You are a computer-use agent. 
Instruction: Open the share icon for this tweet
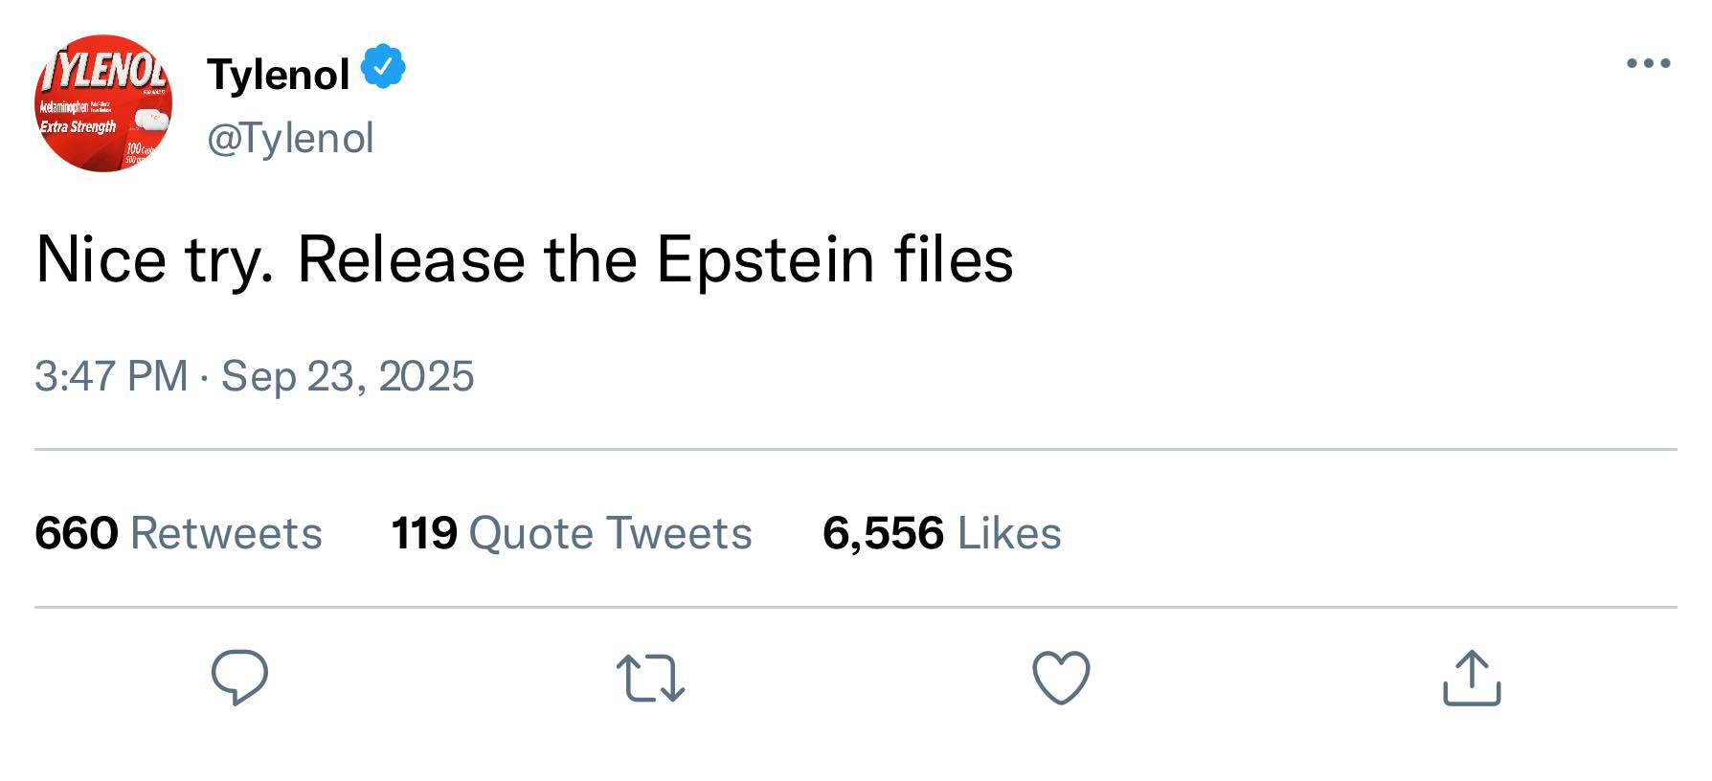[x=1472, y=678]
